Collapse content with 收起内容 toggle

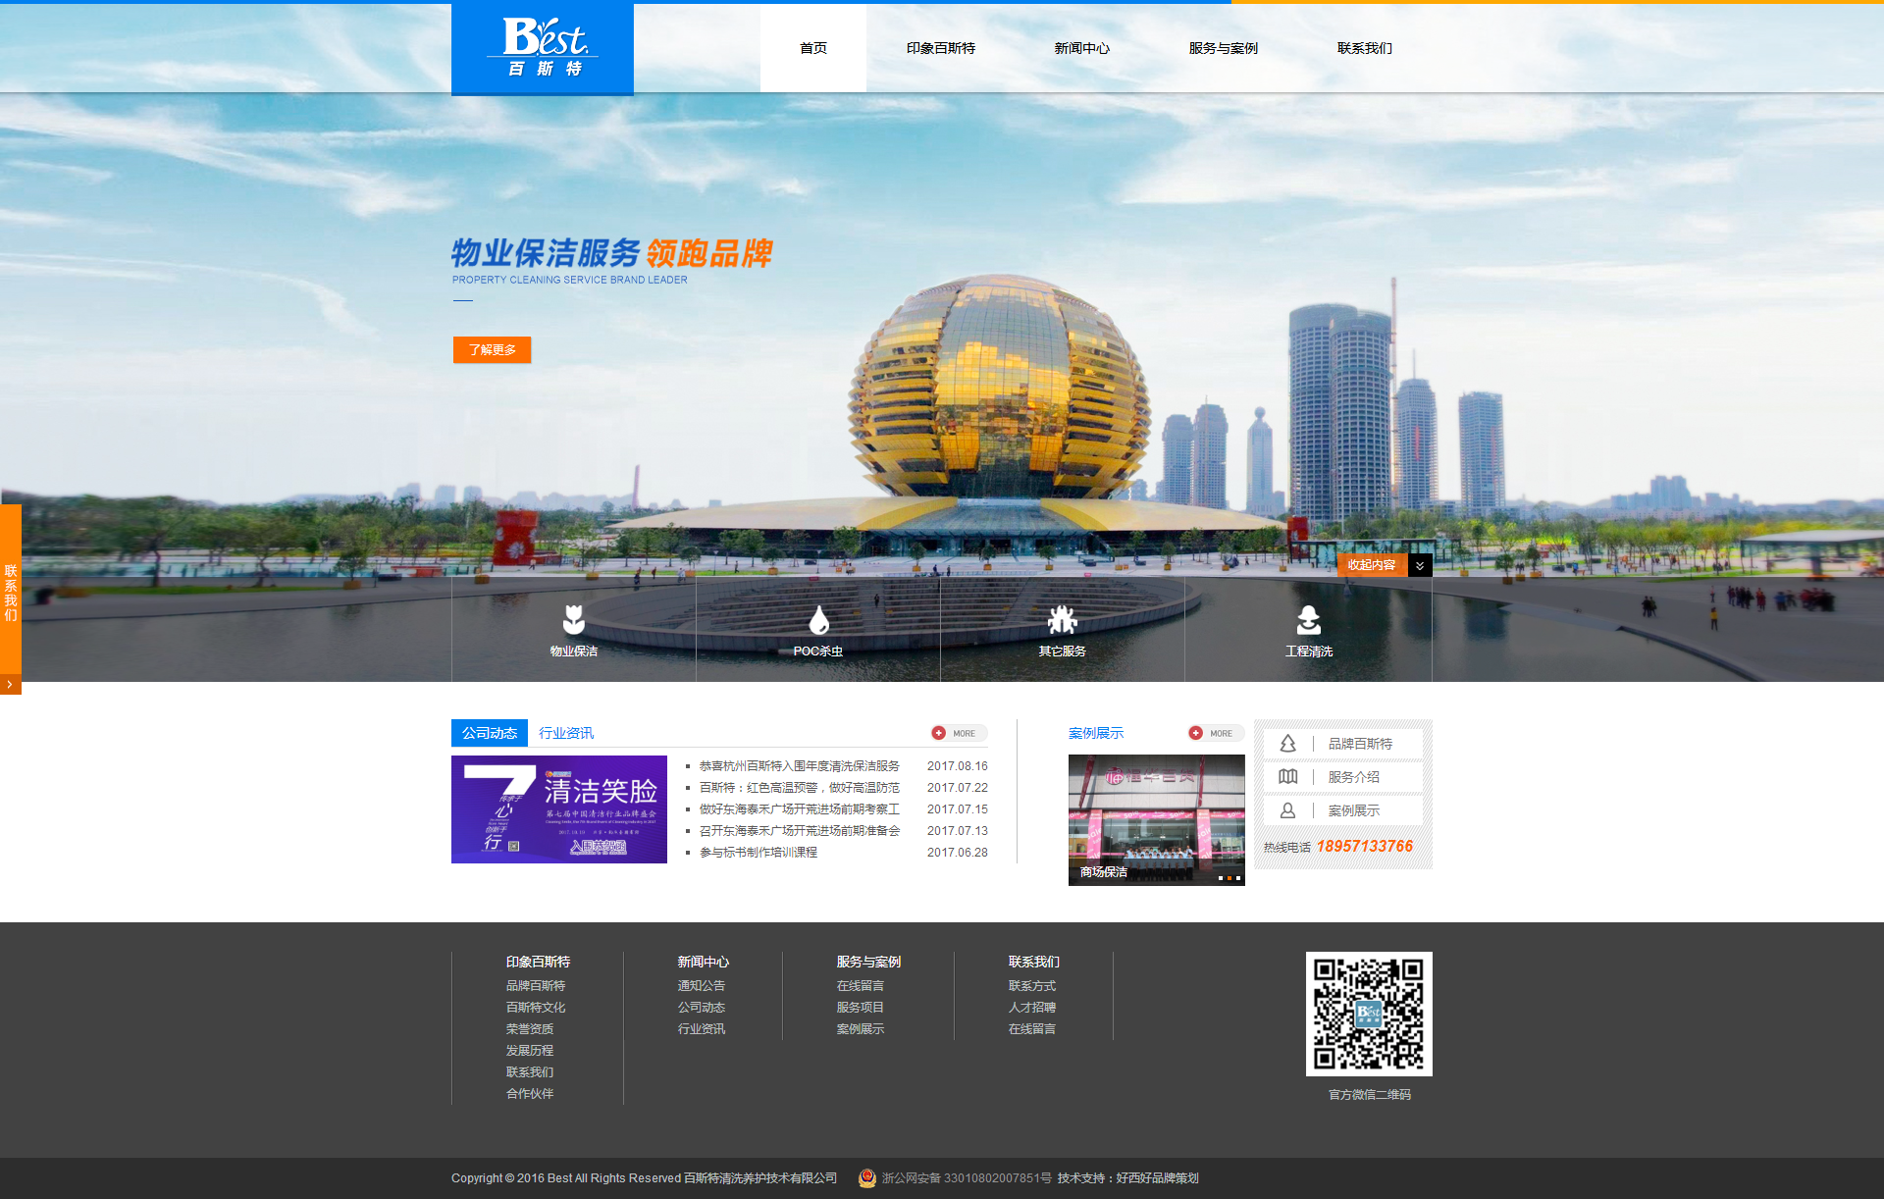(x=1371, y=565)
